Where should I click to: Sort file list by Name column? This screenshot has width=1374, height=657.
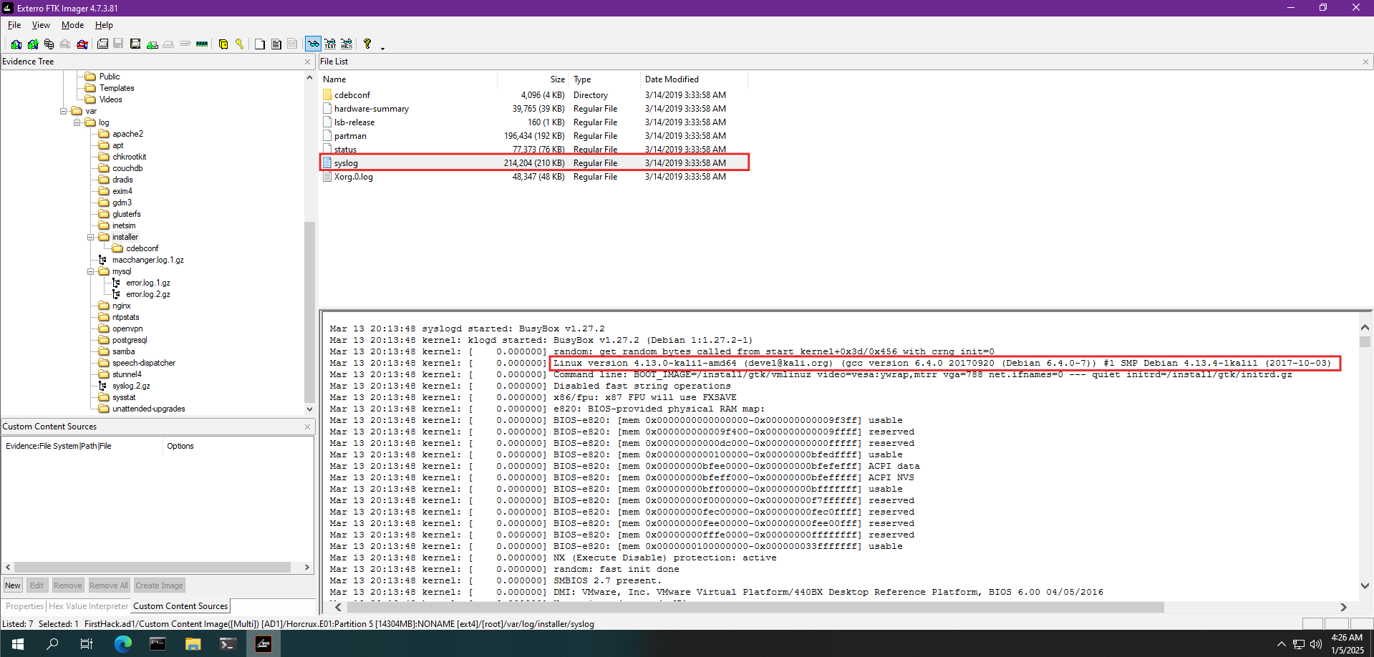[408, 79]
